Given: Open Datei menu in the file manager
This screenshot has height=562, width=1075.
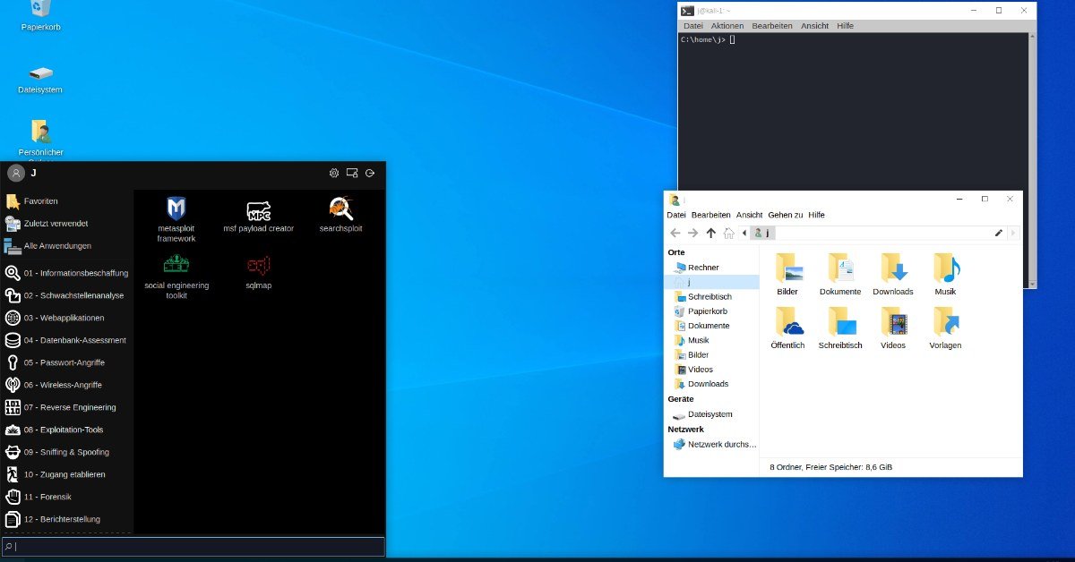Looking at the screenshot, I should (x=676, y=215).
